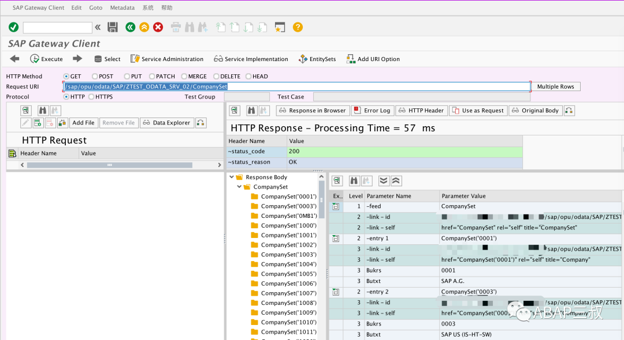Click the Response in Browser button

pos(313,110)
